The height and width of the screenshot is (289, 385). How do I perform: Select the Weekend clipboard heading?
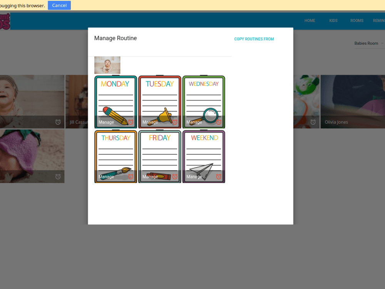pos(204,138)
